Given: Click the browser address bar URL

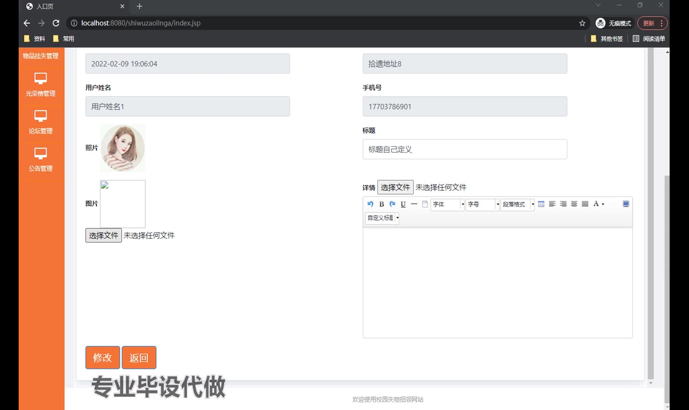Looking at the screenshot, I should tap(141, 23).
